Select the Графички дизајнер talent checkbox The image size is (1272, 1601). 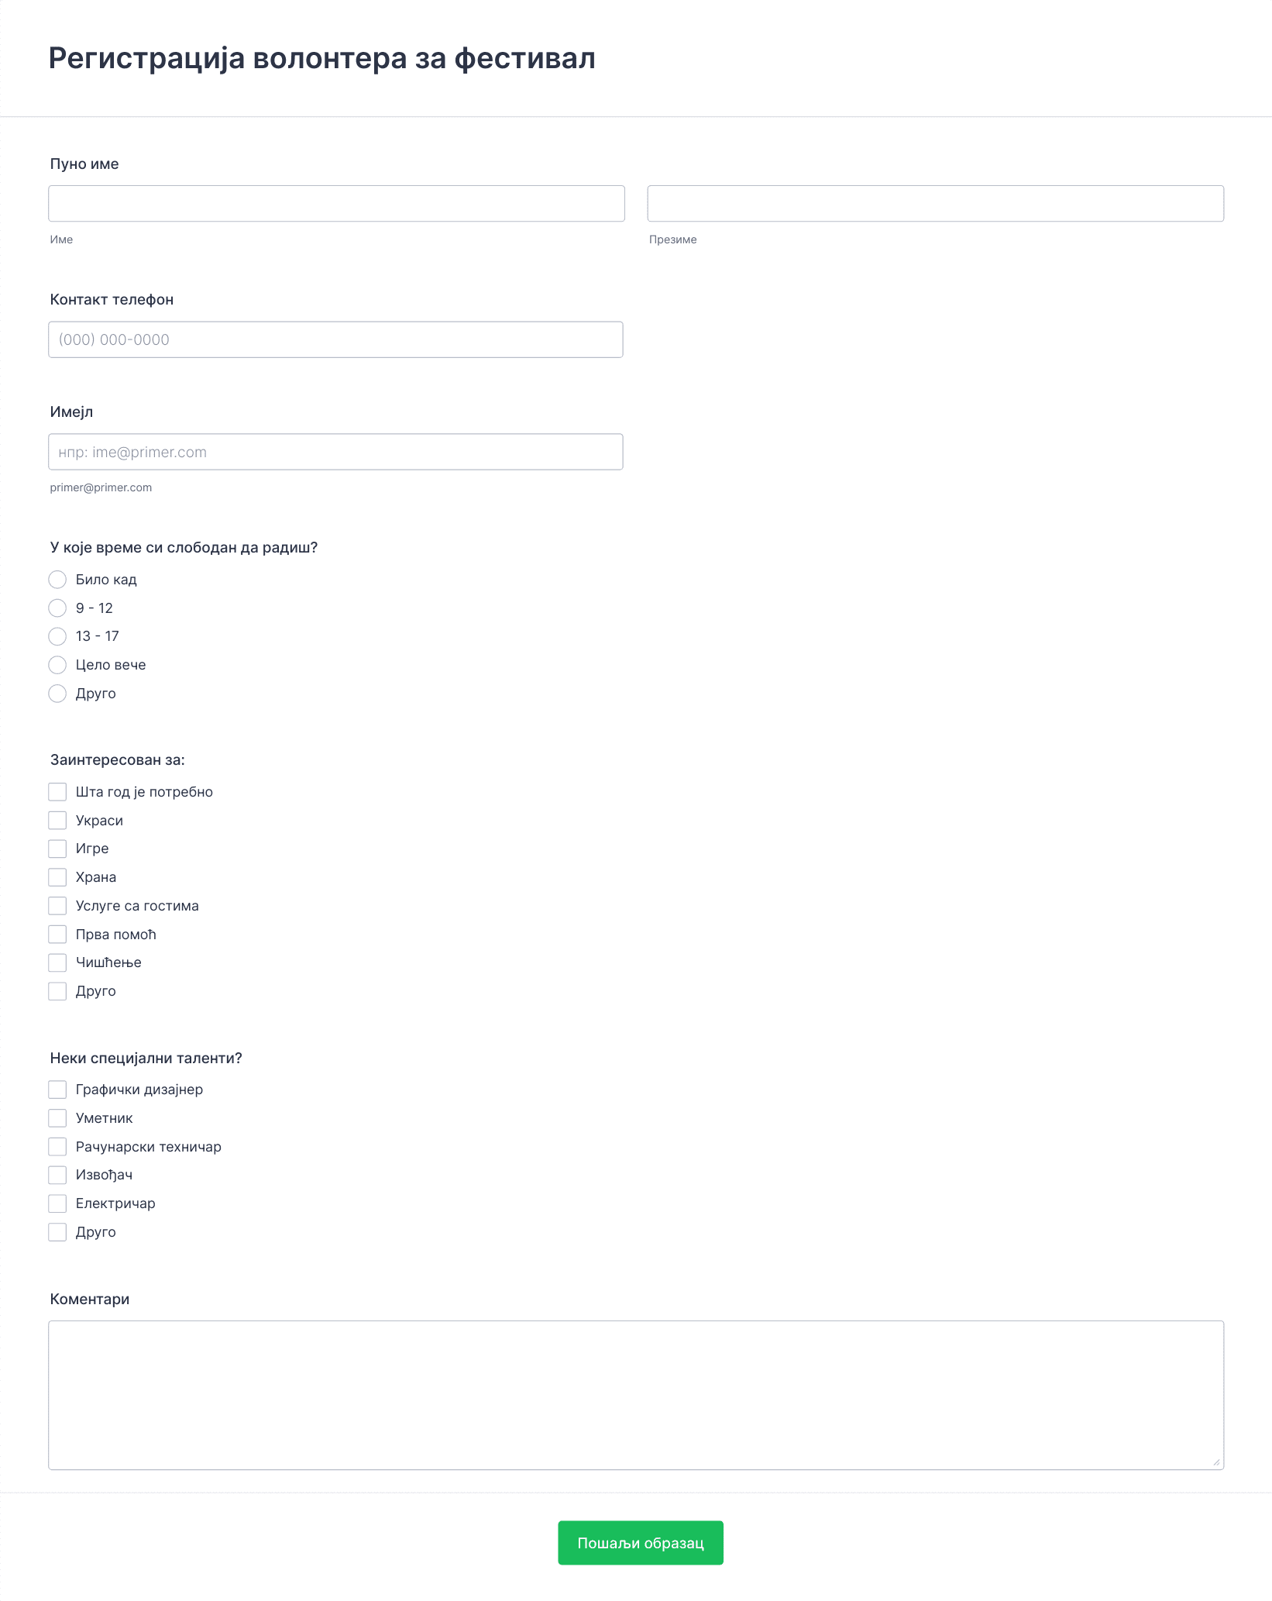click(x=57, y=1090)
